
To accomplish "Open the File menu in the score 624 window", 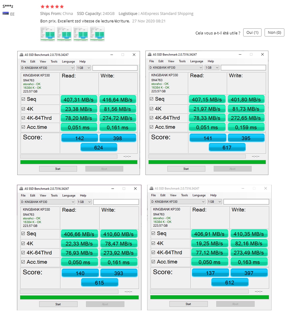I will pos(24,62).
